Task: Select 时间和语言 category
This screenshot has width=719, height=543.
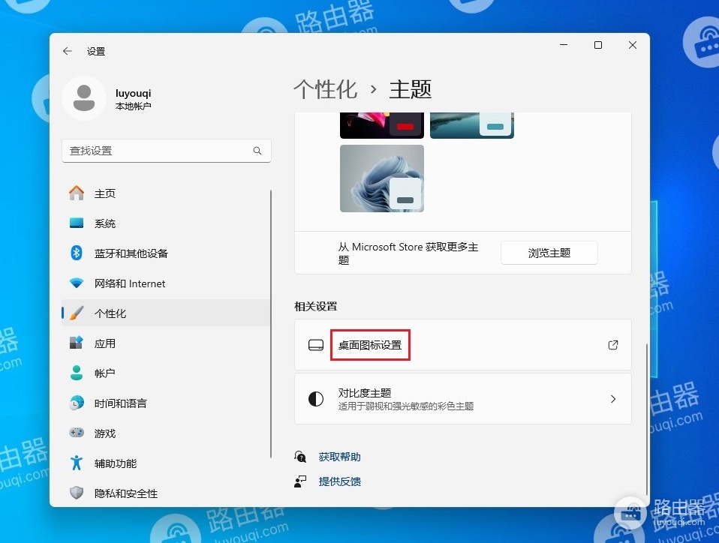Action: coord(166,403)
